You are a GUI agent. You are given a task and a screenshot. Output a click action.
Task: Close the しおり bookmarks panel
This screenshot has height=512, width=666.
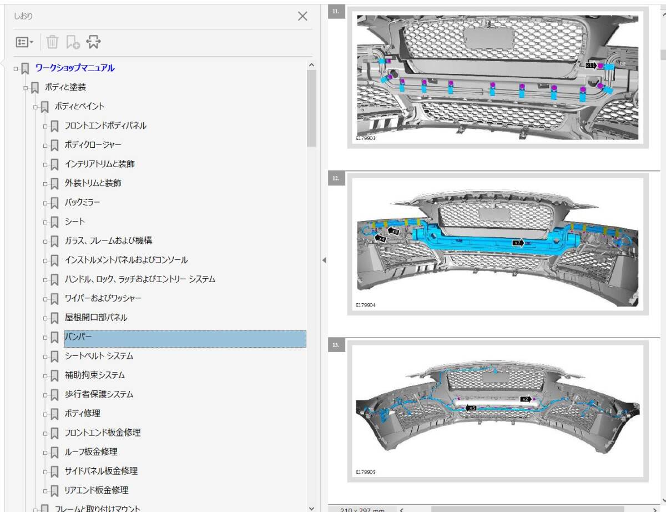(x=302, y=16)
